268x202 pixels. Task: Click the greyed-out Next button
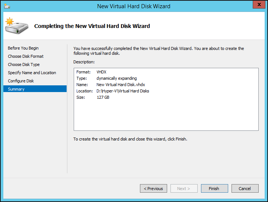(x=184, y=189)
